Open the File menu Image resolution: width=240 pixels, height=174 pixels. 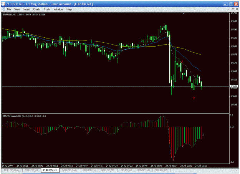(x=9, y=9)
